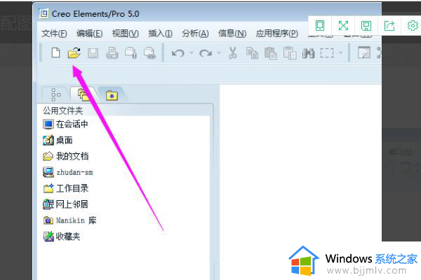The image size is (421, 280).
Task: Click the Open file folder icon
Action: coord(74,52)
